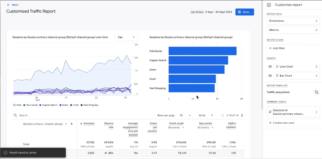The image size is (322, 159).
Task: Hide the Line Chart using eye icon
Action: (270, 67)
